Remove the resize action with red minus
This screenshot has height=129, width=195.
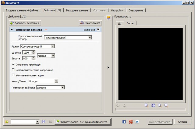click(x=46, y=30)
